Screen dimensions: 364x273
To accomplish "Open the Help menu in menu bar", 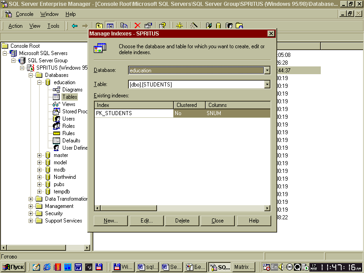I will [x=71, y=14].
